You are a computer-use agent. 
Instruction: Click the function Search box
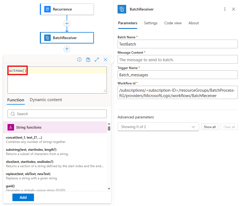tap(57, 114)
